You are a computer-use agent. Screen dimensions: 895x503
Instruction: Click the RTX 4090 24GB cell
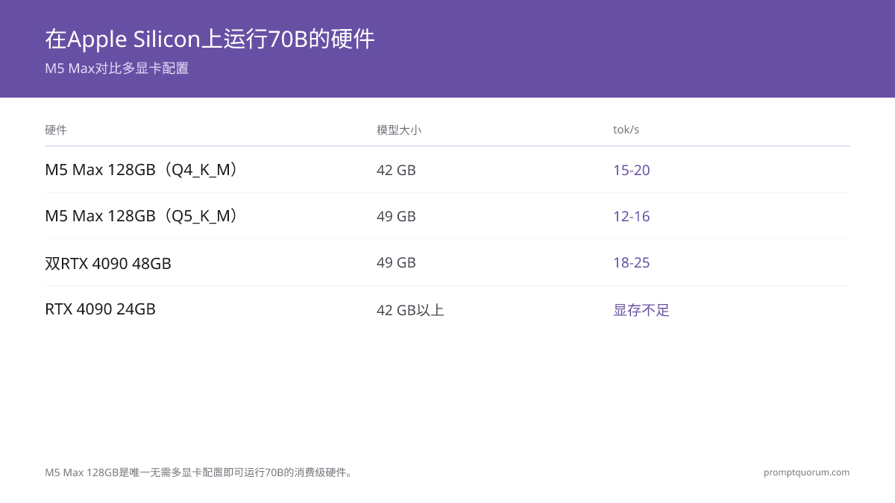click(x=100, y=309)
